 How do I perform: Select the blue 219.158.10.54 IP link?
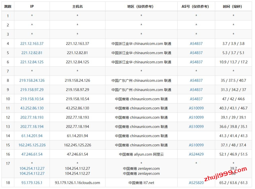[32, 99]
